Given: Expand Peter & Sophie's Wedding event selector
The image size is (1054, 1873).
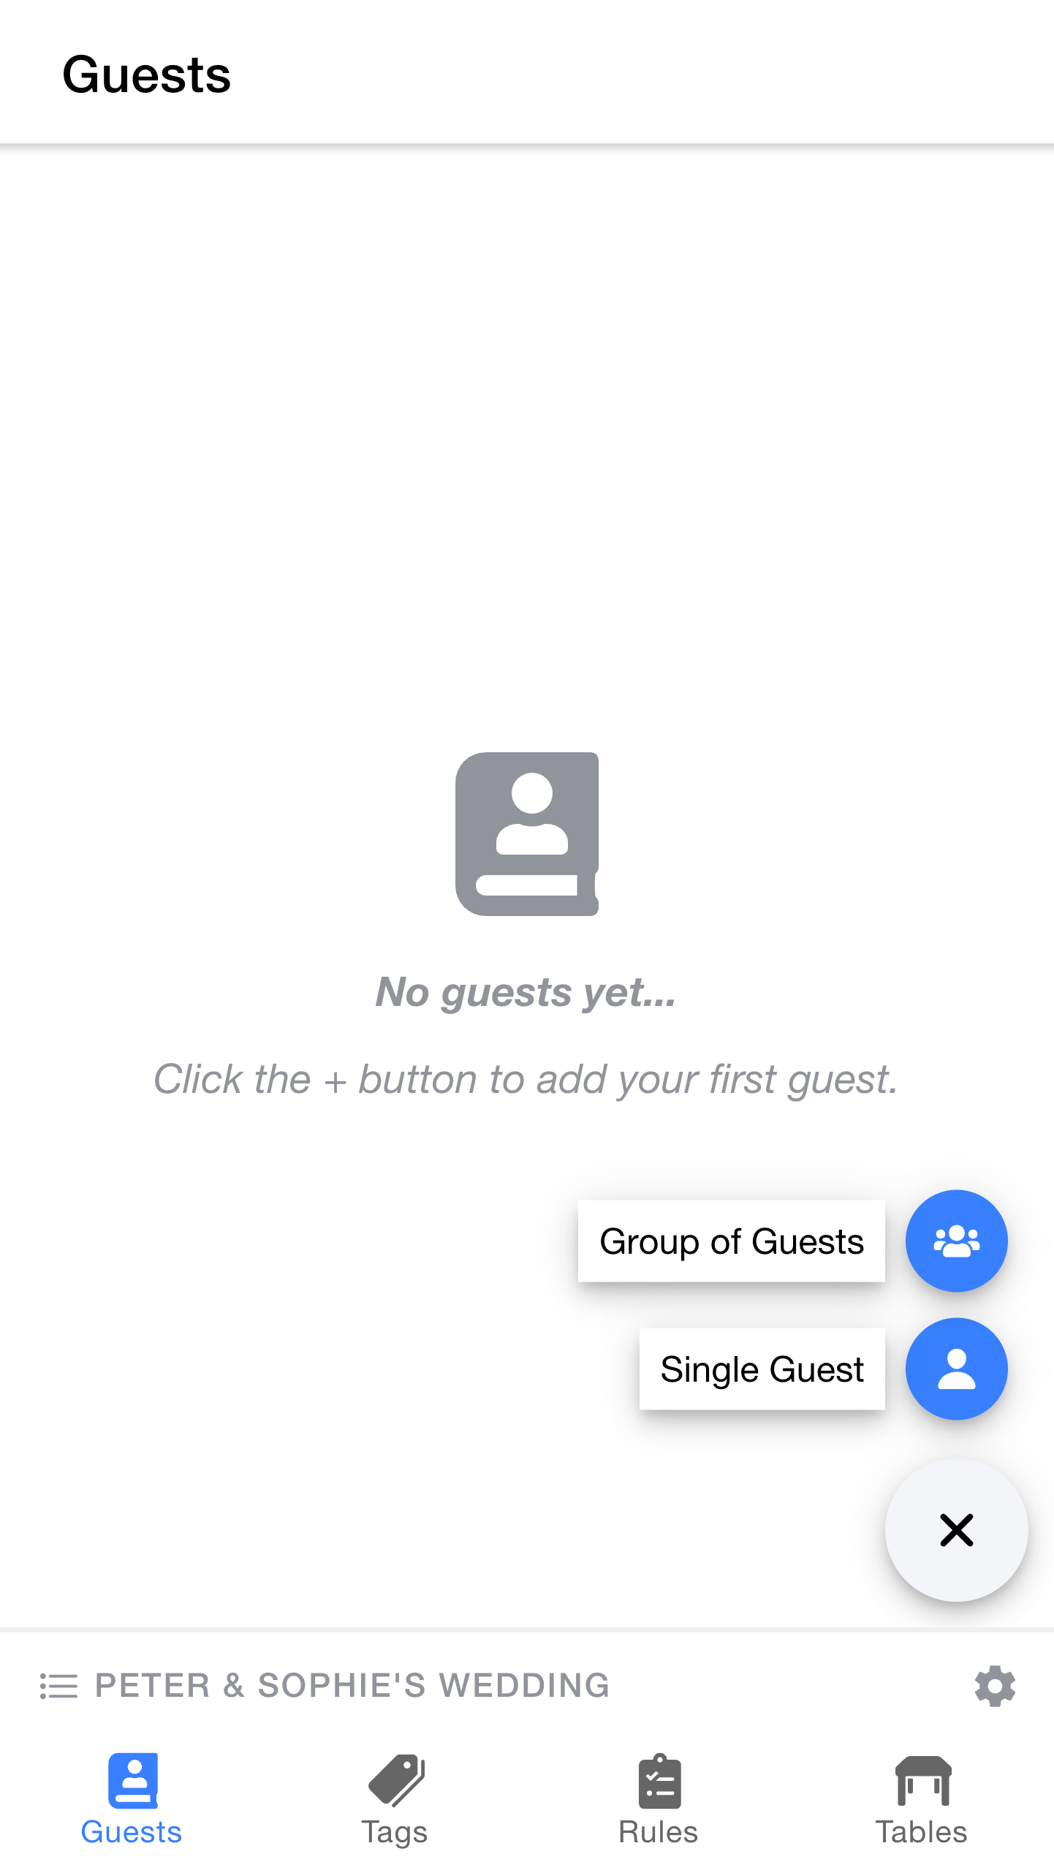Looking at the screenshot, I should (x=352, y=1685).
